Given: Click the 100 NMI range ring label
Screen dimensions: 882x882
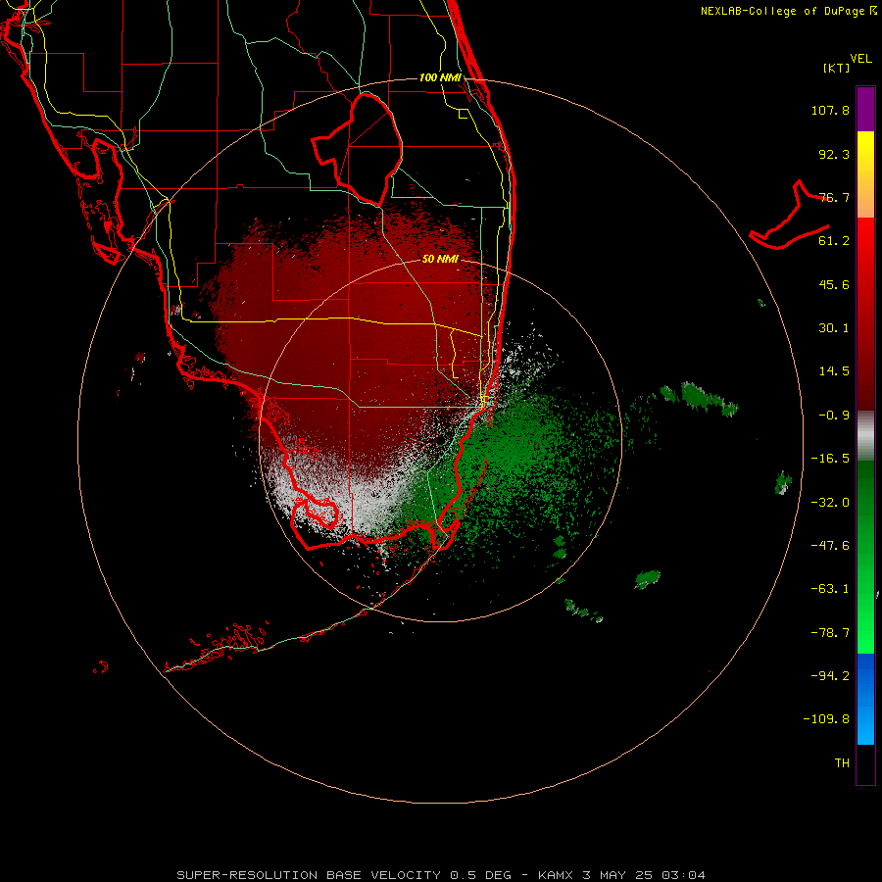Looking at the screenshot, I should (440, 77).
